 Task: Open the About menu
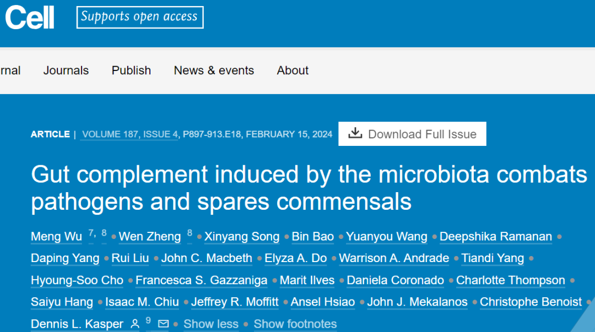tap(293, 70)
